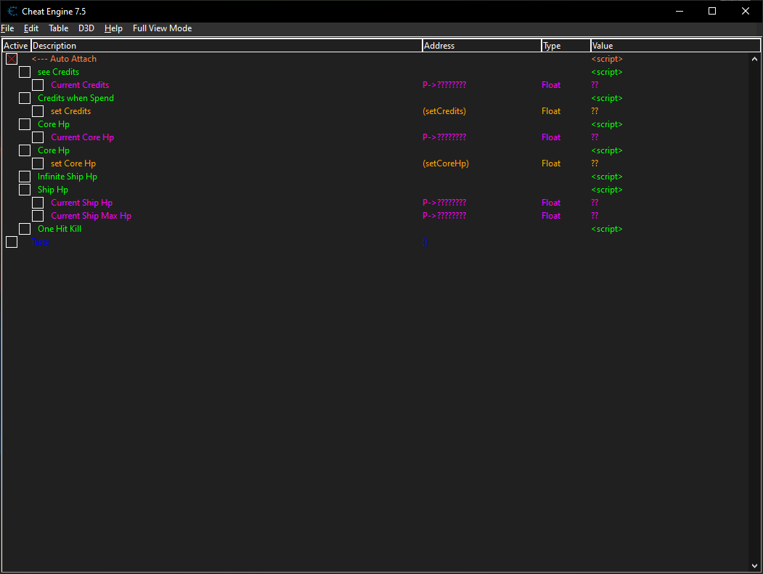The height and width of the screenshot is (574, 763).
Task: Click the Address column header
Action: [482, 46]
